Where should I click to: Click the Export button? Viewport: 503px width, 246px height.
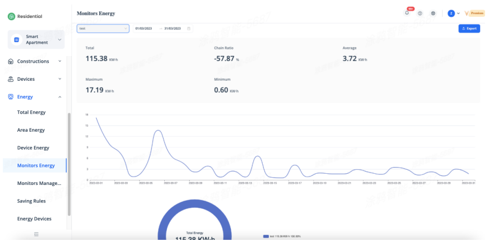click(x=469, y=29)
